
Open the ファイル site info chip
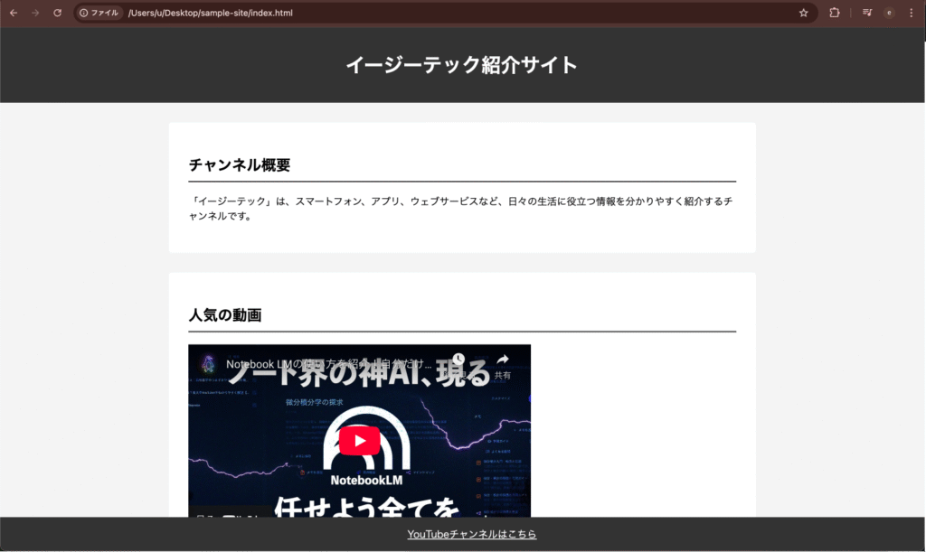[99, 13]
